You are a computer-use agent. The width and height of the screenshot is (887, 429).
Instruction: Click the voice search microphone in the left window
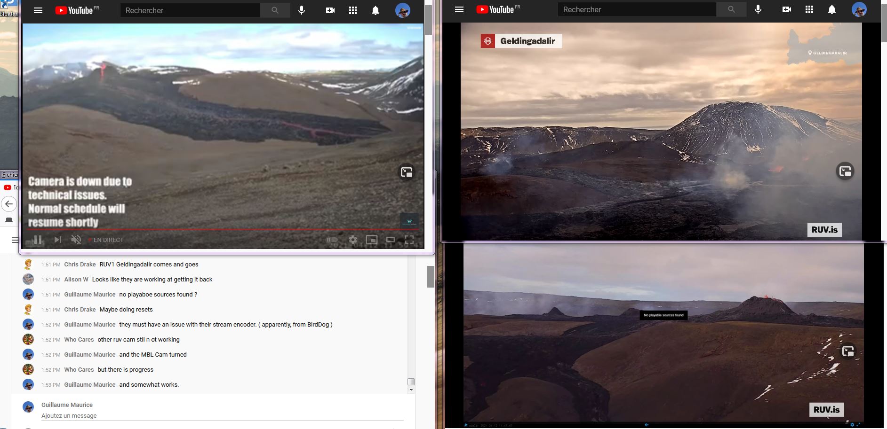[302, 10]
